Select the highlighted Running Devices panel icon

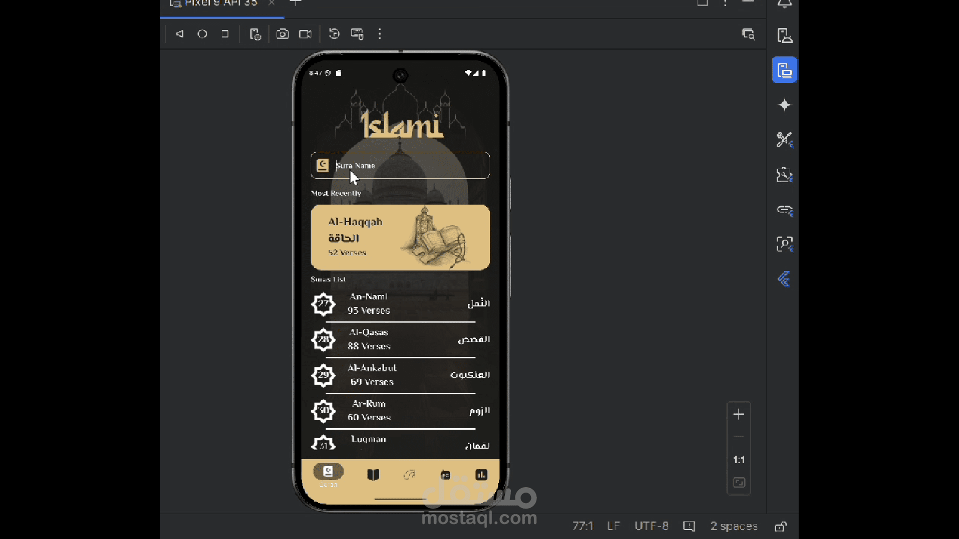[785, 70]
